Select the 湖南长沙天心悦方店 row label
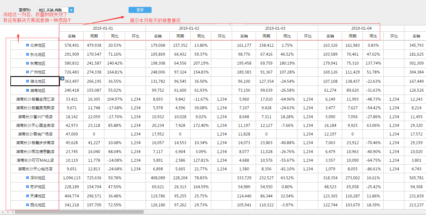426x215 pixels. point(35,169)
